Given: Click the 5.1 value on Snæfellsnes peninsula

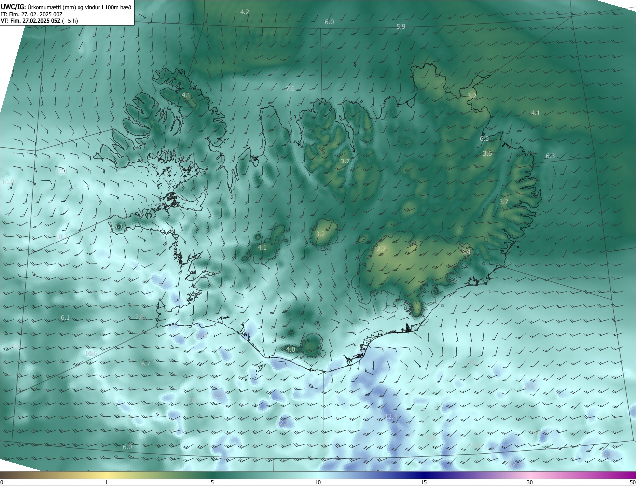Looking at the screenshot, I should click(118, 226).
